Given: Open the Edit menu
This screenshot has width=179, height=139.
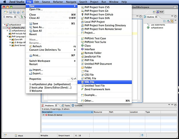Looking at the screenshot, I should pyautogui.click(x=37, y=2).
